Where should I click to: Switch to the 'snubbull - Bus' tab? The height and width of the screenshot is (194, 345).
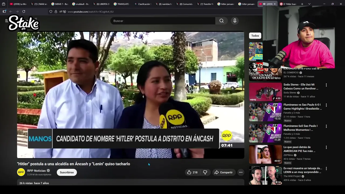tap(81, 4)
